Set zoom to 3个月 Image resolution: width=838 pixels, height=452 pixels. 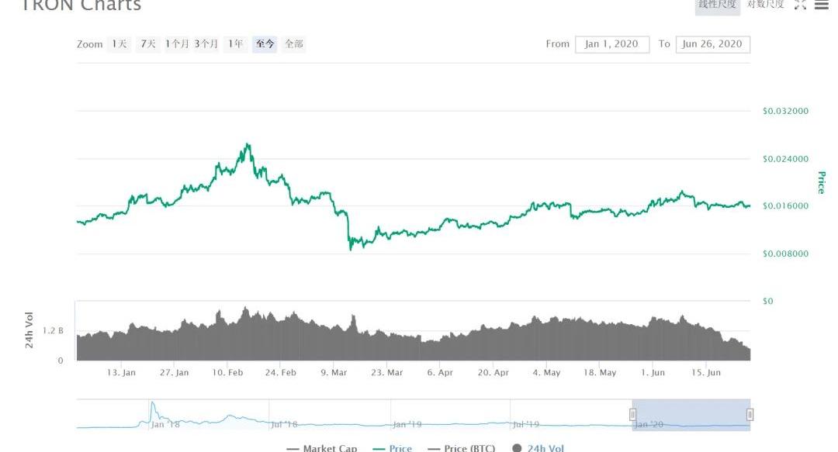[206, 44]
